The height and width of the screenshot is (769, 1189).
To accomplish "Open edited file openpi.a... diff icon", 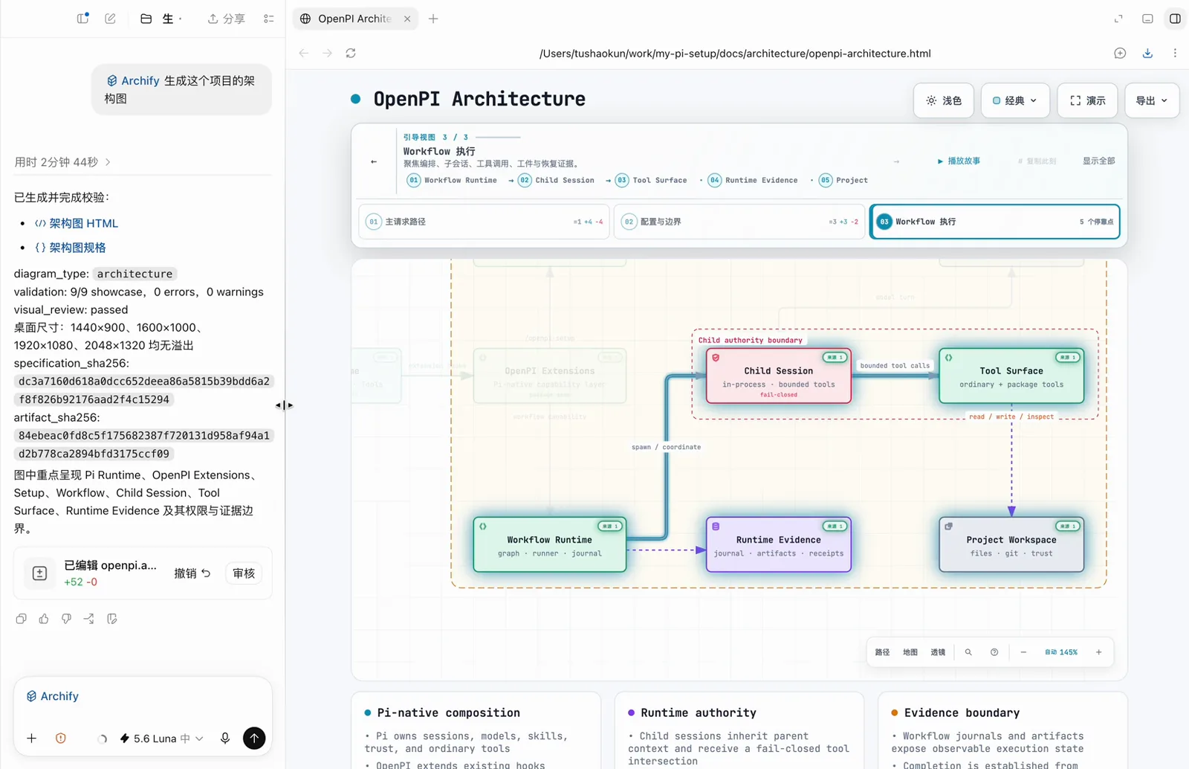I will (40, 573).
